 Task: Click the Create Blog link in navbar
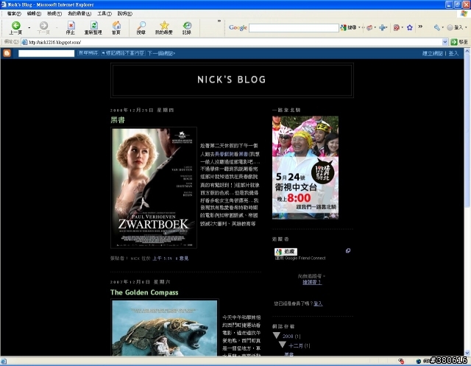[x=432, y=54]
